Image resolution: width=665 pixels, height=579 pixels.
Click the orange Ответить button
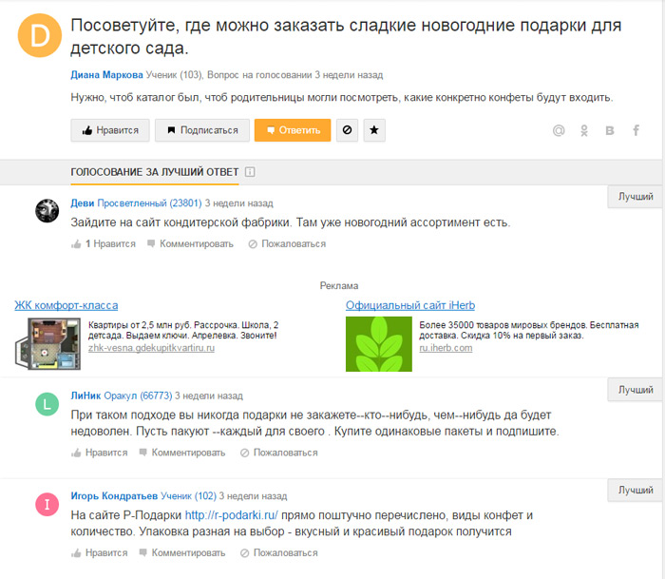293,130
